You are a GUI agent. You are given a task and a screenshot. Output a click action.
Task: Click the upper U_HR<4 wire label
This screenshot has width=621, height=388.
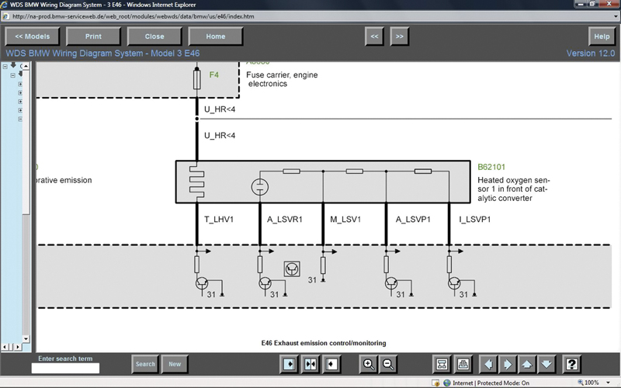tap(220, 109)
